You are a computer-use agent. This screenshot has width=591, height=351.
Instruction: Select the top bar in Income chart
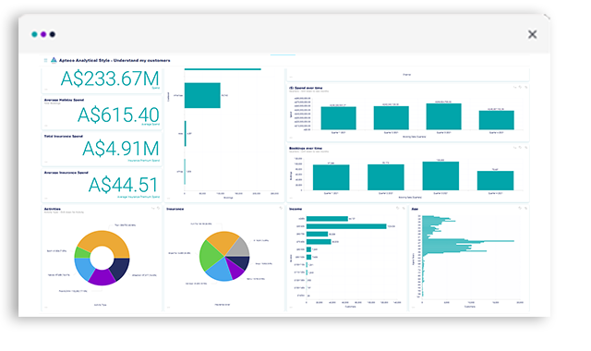(327, 219)
